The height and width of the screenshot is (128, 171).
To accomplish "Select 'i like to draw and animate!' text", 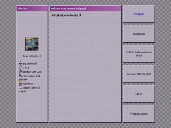I will [x=29, y=78].
